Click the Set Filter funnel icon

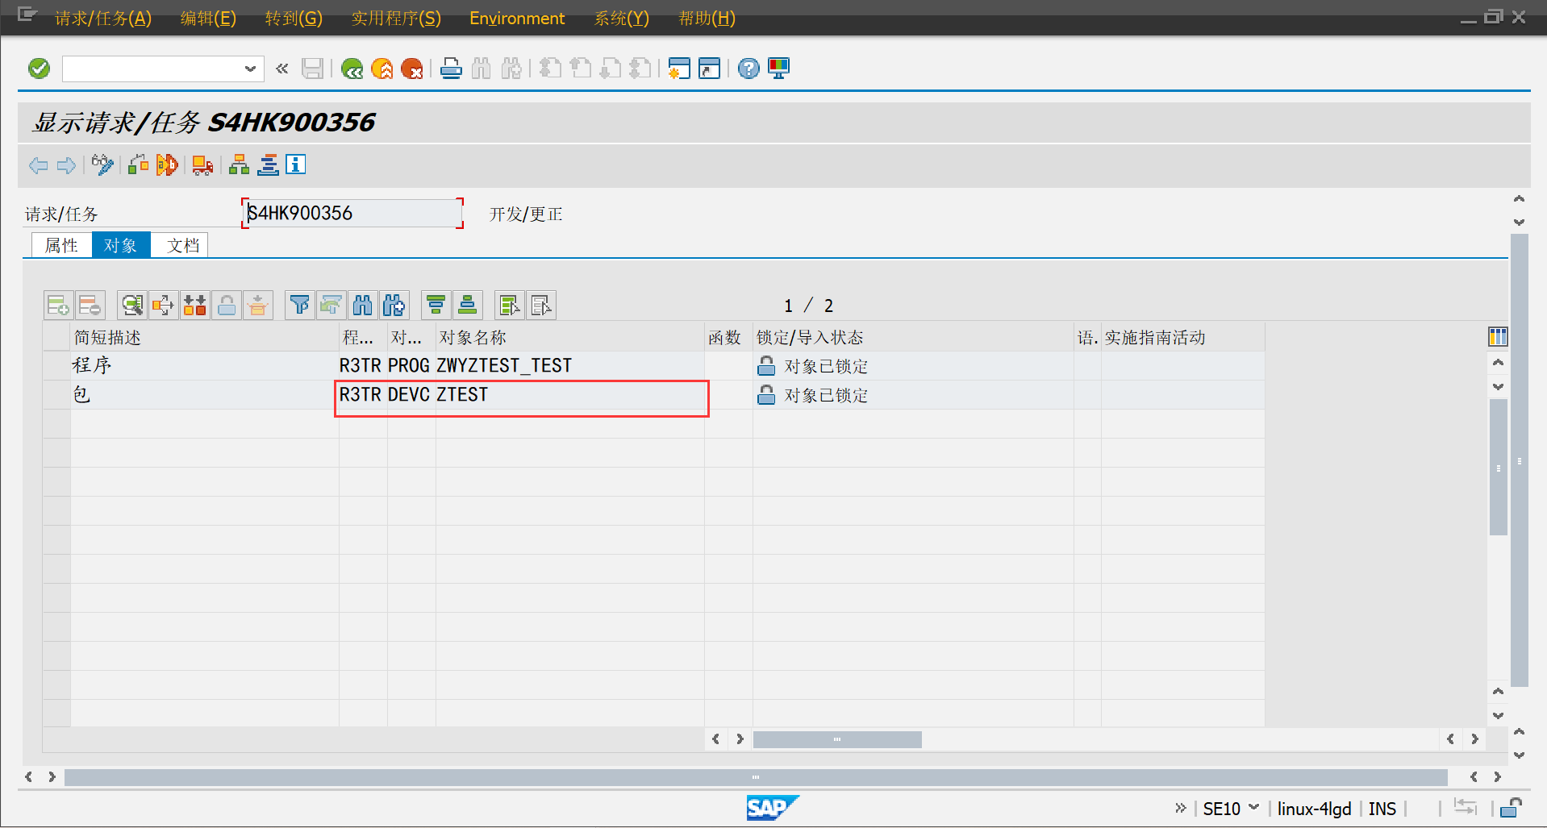point(299,306)
